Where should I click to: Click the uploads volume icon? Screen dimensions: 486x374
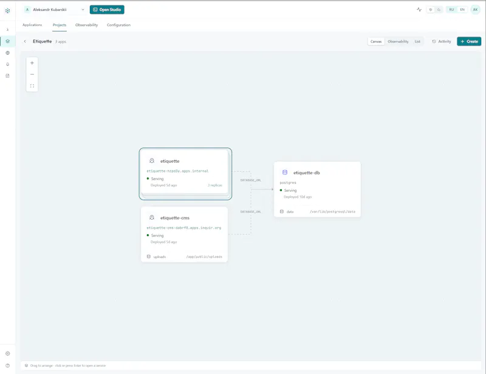pyautogui.click(x=148, y=257)
